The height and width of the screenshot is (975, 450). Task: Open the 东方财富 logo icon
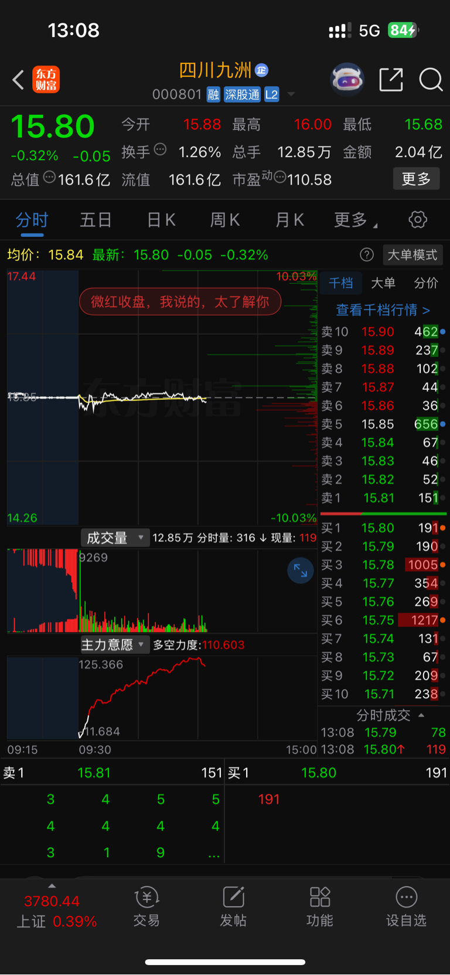(x=46, y=79)
